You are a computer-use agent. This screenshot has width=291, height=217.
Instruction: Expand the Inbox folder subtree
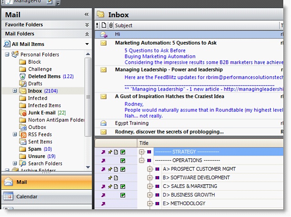click(15, 91)
